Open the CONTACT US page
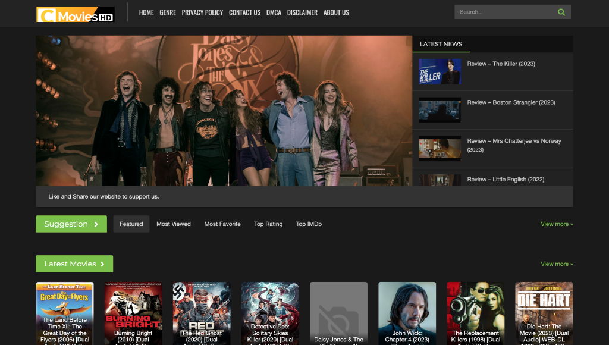This screenshot has width=609, height=345. 244,12
